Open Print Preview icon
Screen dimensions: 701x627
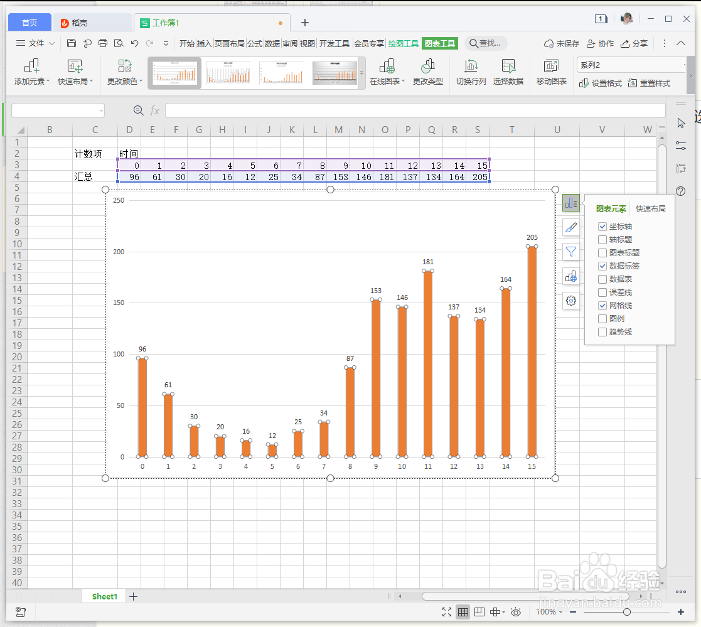tap(119, 43)
